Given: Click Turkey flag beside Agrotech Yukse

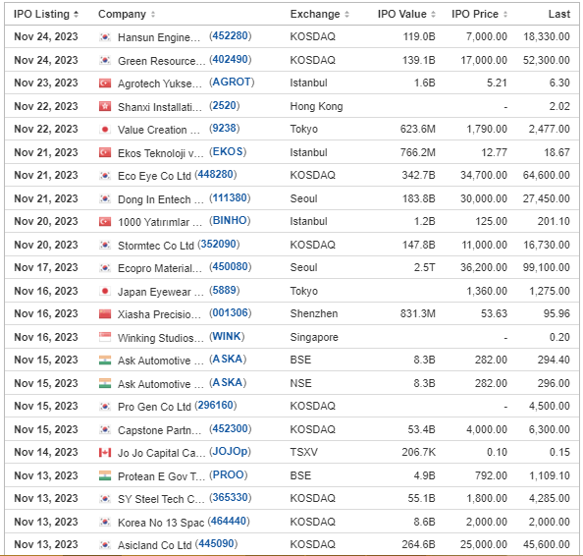Looking at the screenshot, I should point(105,83).
